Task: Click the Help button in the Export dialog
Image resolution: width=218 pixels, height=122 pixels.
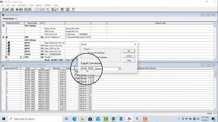Action: pyautogui.click(x=129, y=61)
